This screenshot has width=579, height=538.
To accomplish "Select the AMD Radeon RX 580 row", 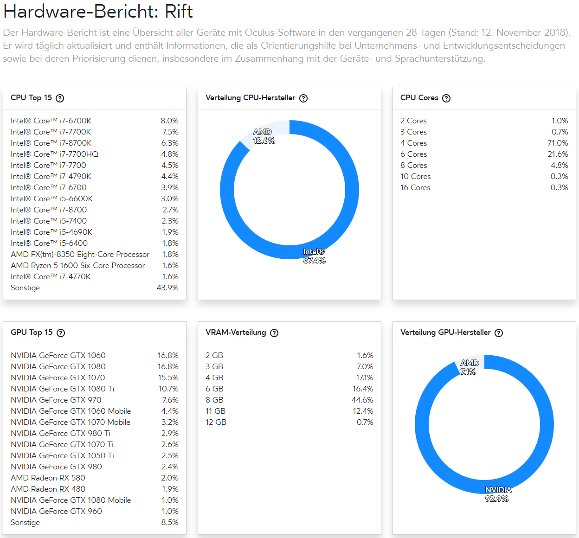I will click(95, 478).
